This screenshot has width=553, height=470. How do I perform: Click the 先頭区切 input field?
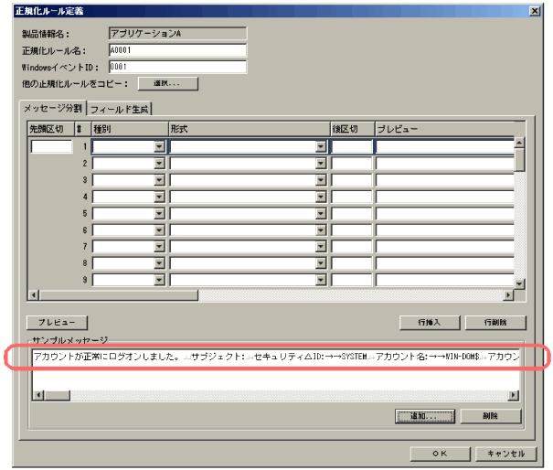coord(51,146)
